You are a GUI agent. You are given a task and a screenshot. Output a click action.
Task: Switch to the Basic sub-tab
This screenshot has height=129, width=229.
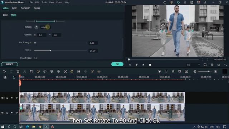click(5, 15)
